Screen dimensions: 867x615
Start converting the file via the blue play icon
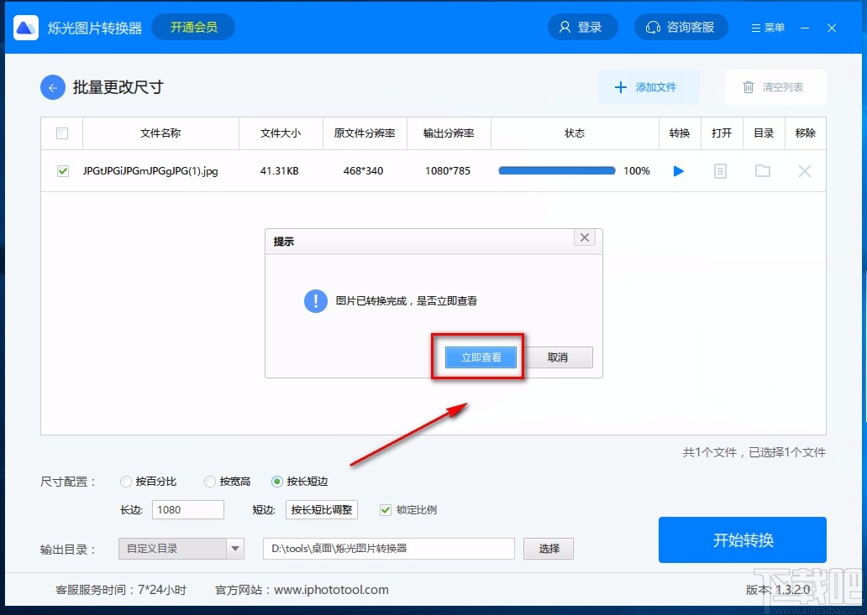(x=679, y=170)
